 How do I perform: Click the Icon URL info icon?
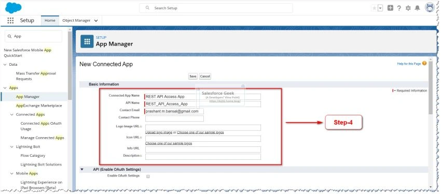[141, 138]
